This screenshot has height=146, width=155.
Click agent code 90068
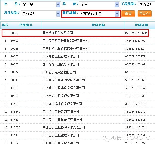click(x=15, y=33)
